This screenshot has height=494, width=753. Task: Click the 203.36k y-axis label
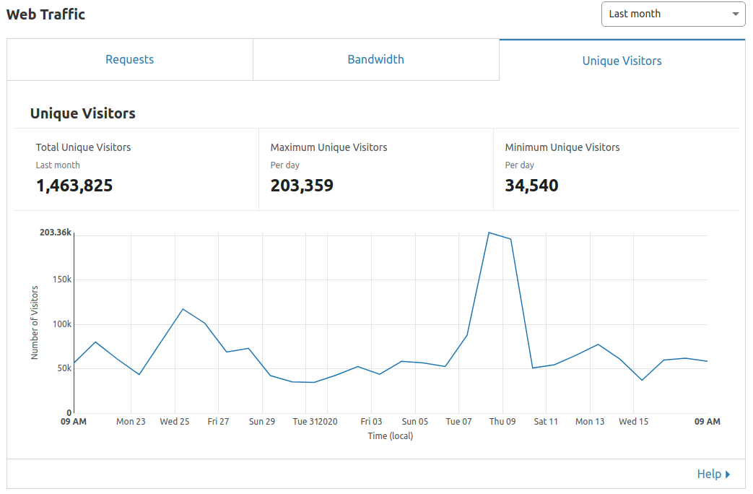point(55,233)
